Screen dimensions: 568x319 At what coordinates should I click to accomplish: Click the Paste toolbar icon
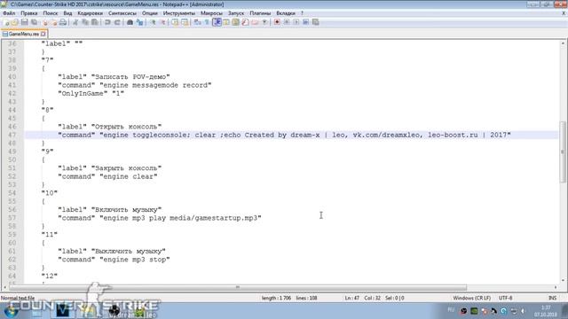[x=95, y=22]
